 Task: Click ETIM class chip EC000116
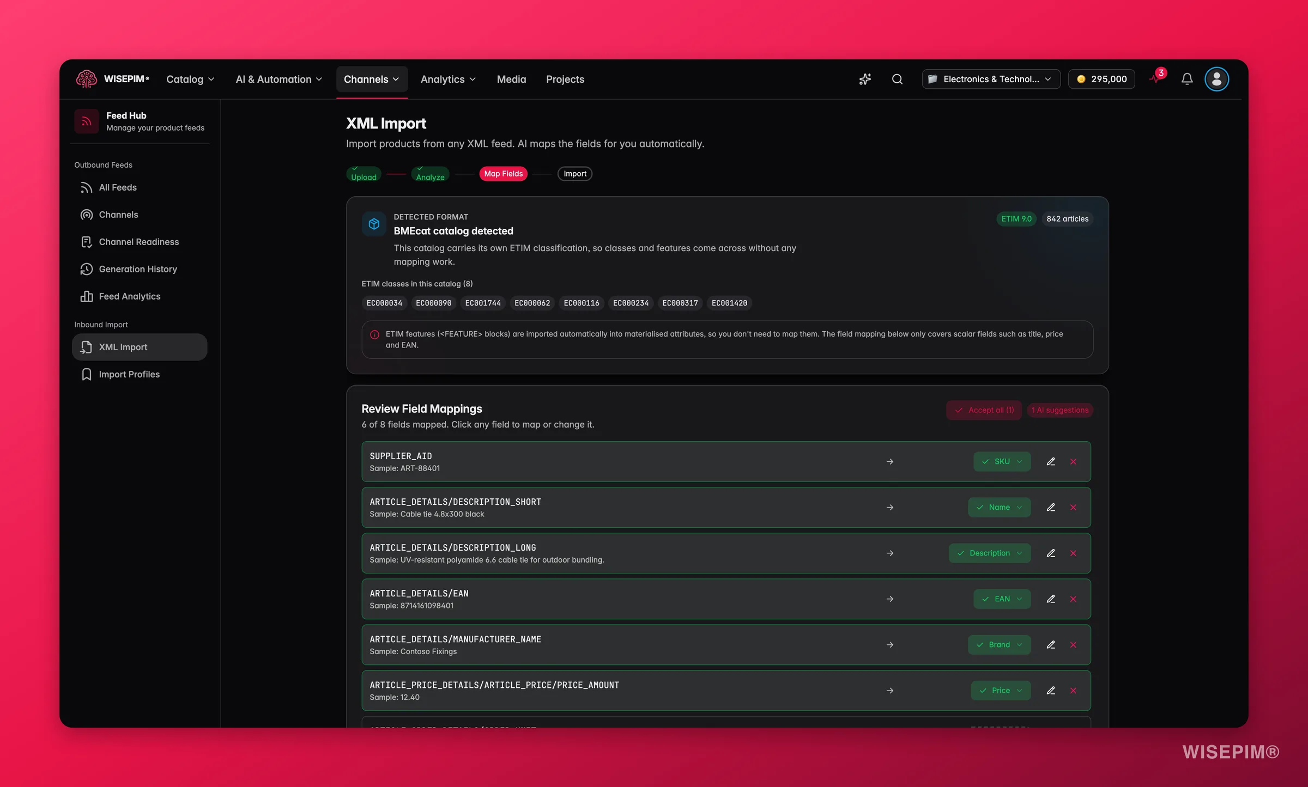582,303
